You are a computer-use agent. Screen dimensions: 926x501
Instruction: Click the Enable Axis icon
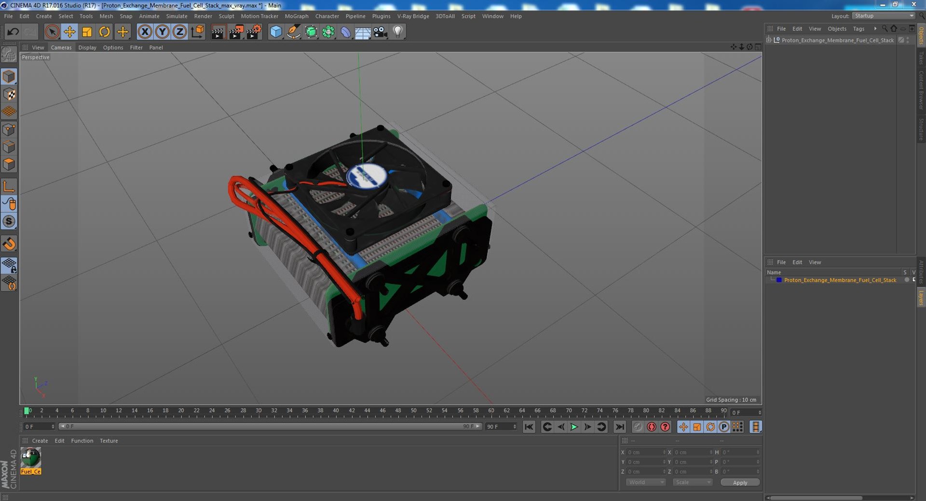tap(9, 186)
